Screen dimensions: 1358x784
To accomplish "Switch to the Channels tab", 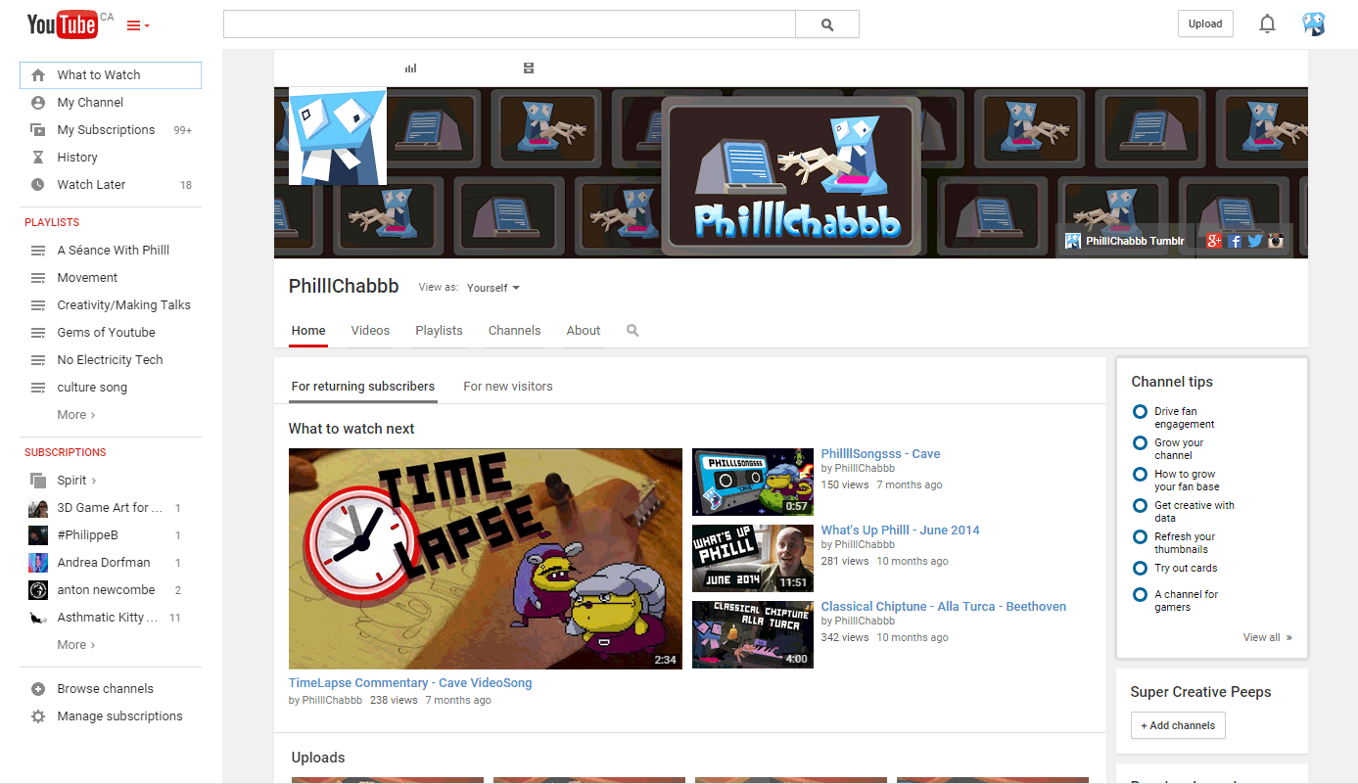I will point(515,331).
